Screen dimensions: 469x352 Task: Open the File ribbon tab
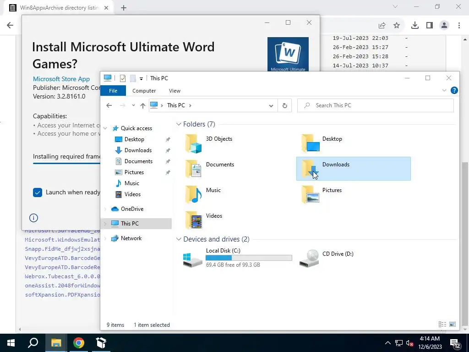(113, 91)
